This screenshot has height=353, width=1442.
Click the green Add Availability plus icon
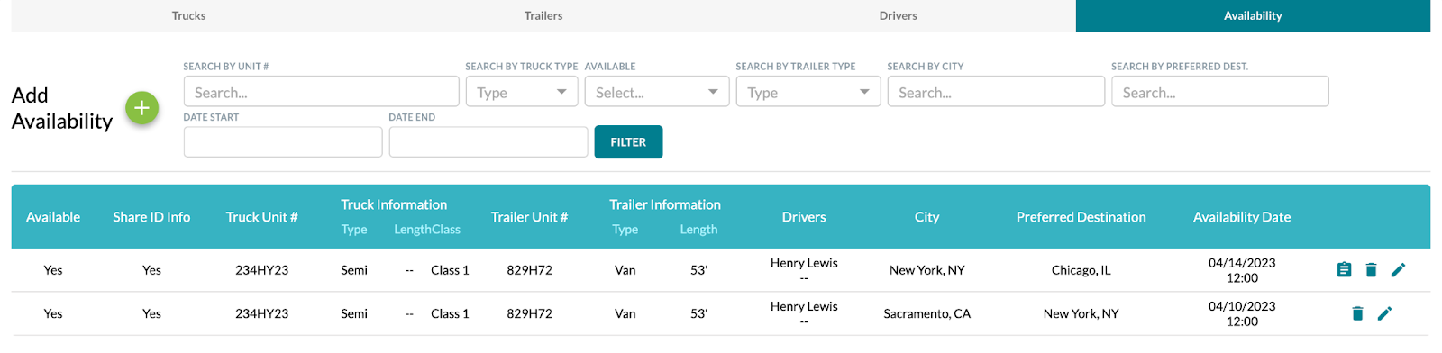(x=141, y=108)
